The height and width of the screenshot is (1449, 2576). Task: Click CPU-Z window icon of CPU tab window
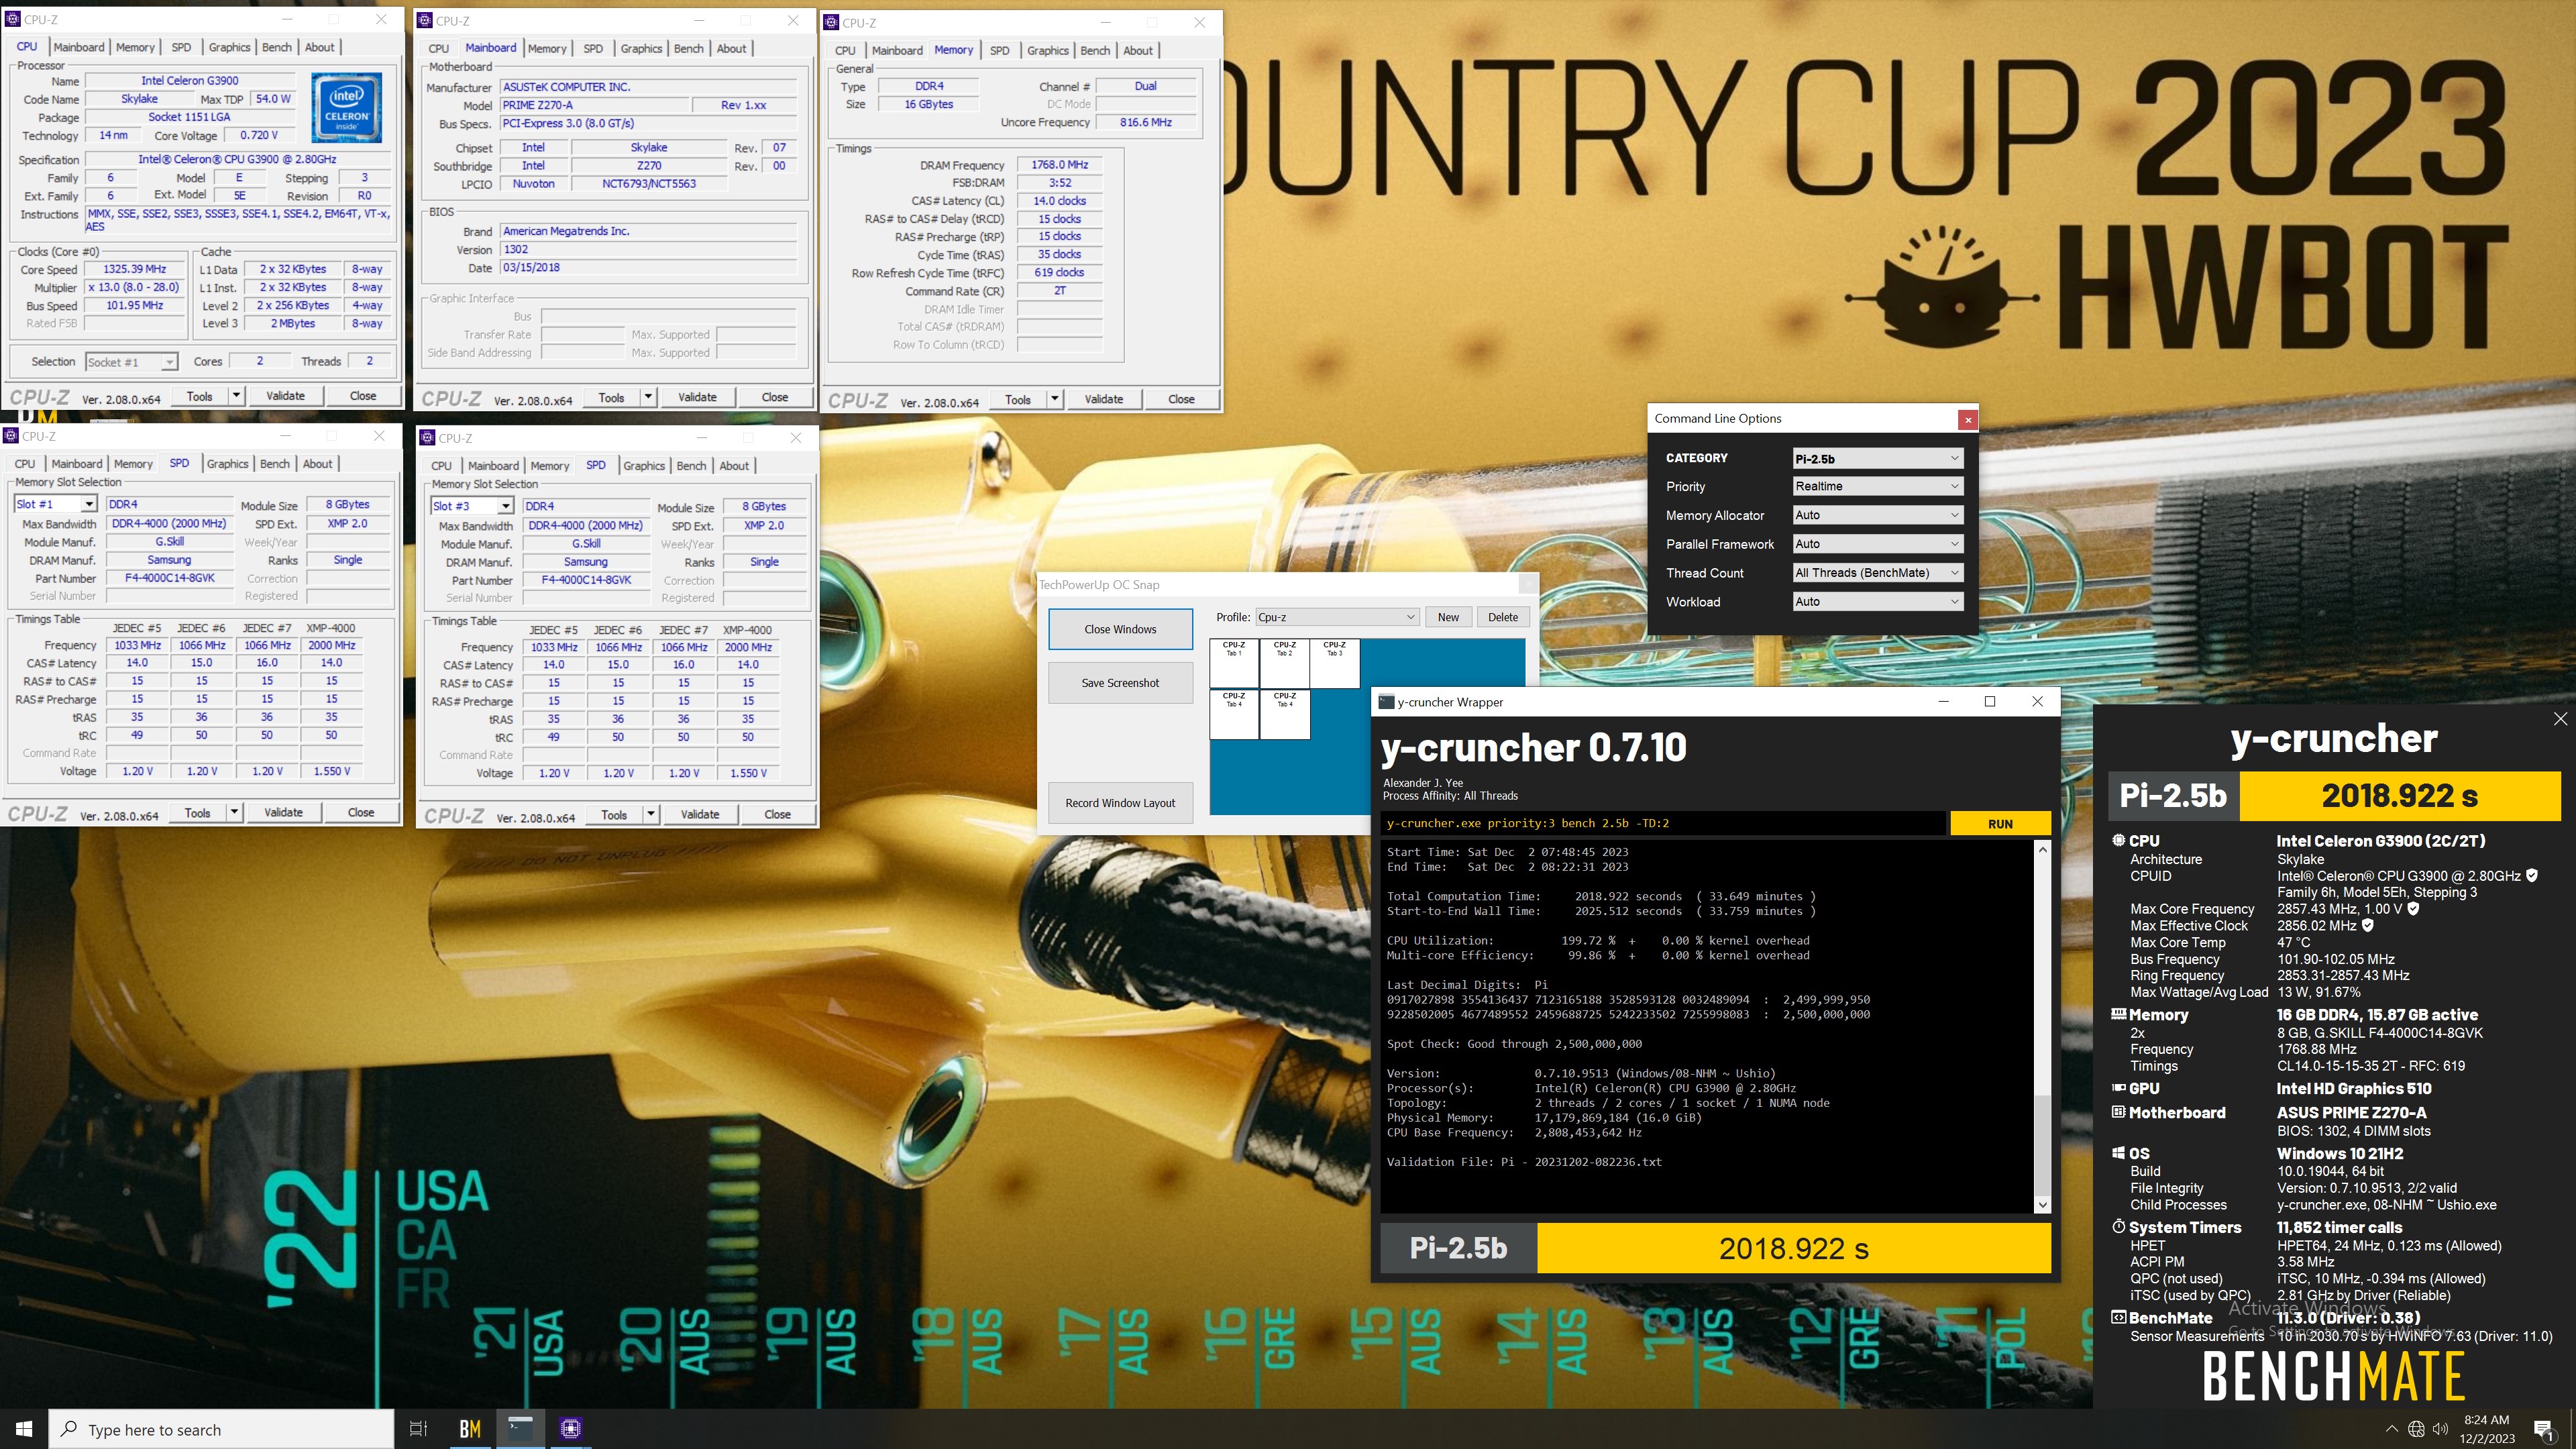12,19
